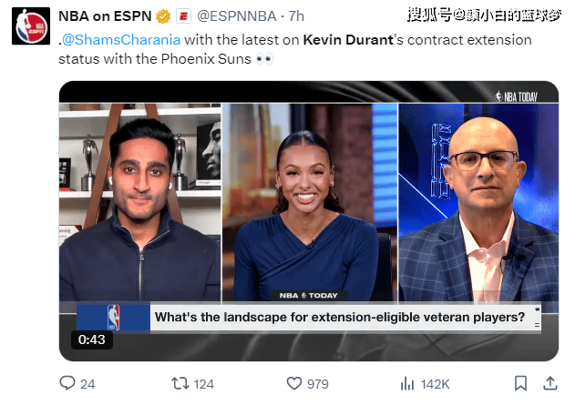Screen dimensions: 575x405
Task: Open the 7h timestamp link
Action: (296, 16)
